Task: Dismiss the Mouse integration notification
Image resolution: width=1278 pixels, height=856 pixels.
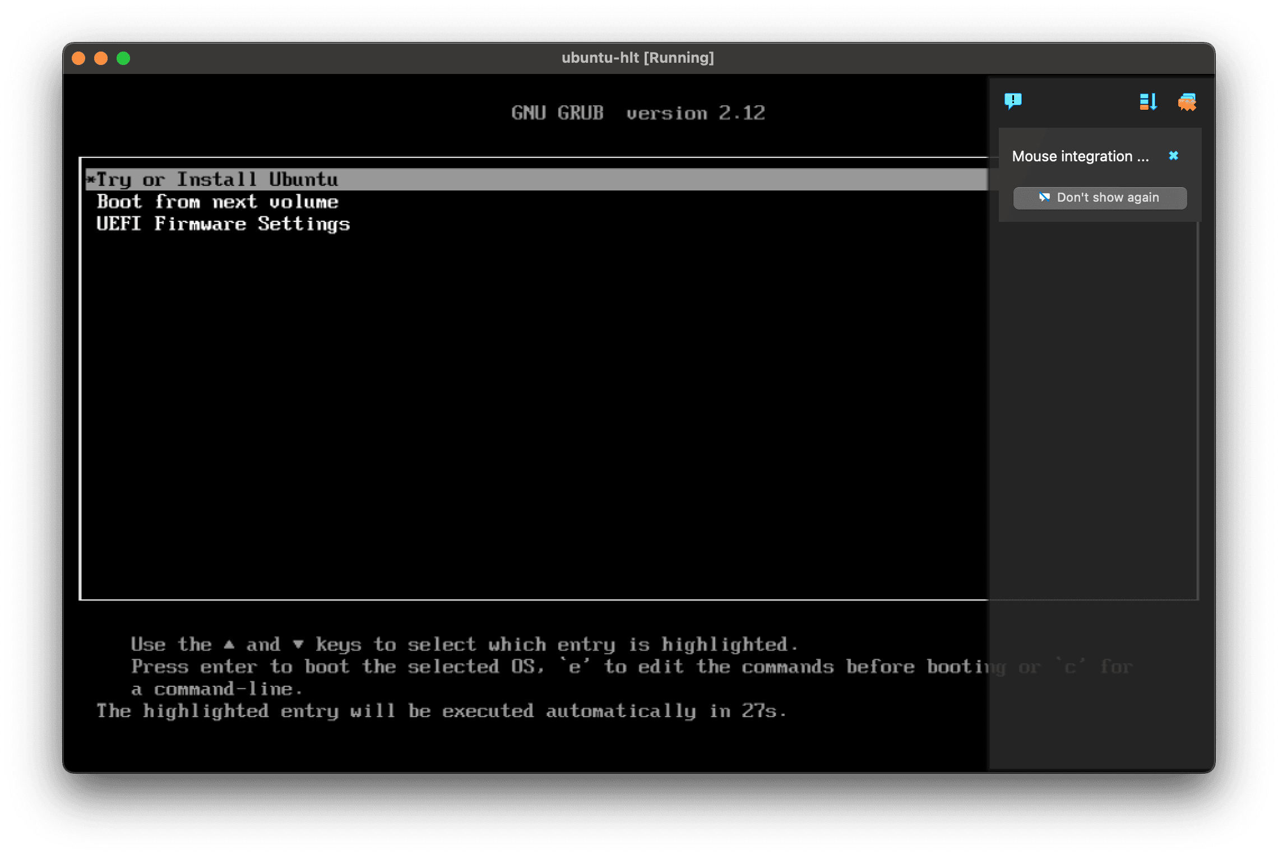Action: 1173,156
